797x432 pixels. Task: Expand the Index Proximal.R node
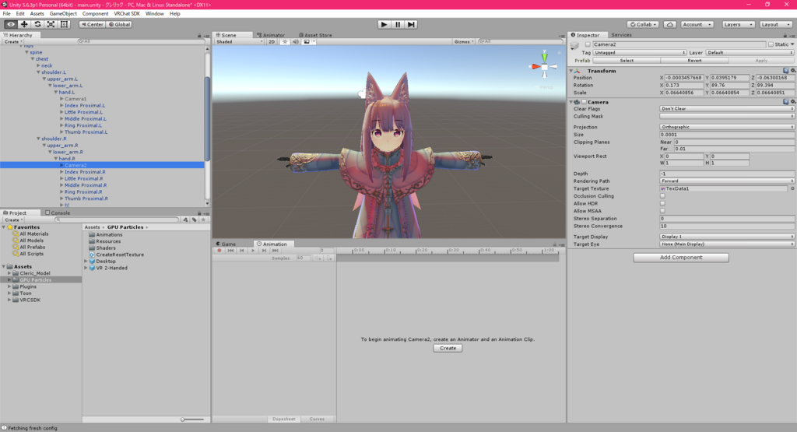tap(61, 172)
